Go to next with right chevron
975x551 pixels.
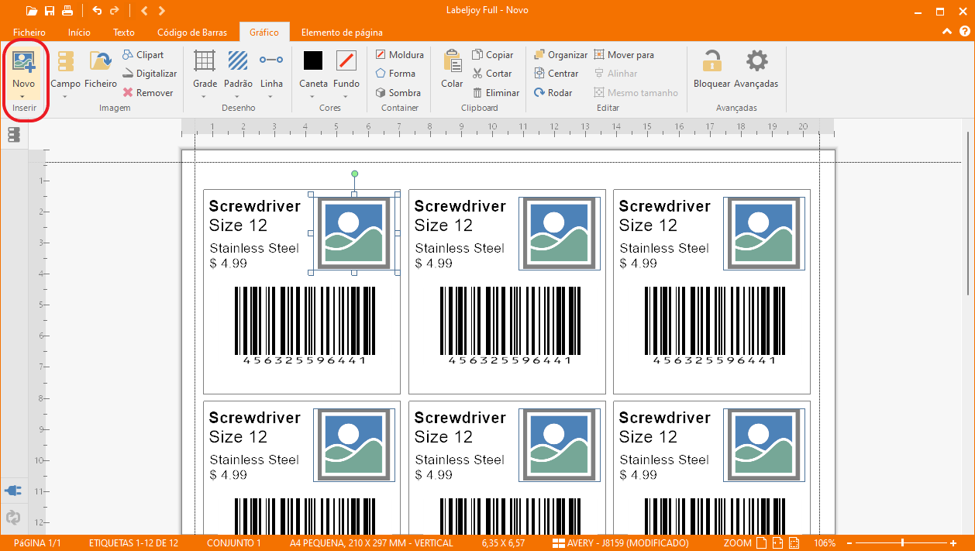(x=161, y=11)
